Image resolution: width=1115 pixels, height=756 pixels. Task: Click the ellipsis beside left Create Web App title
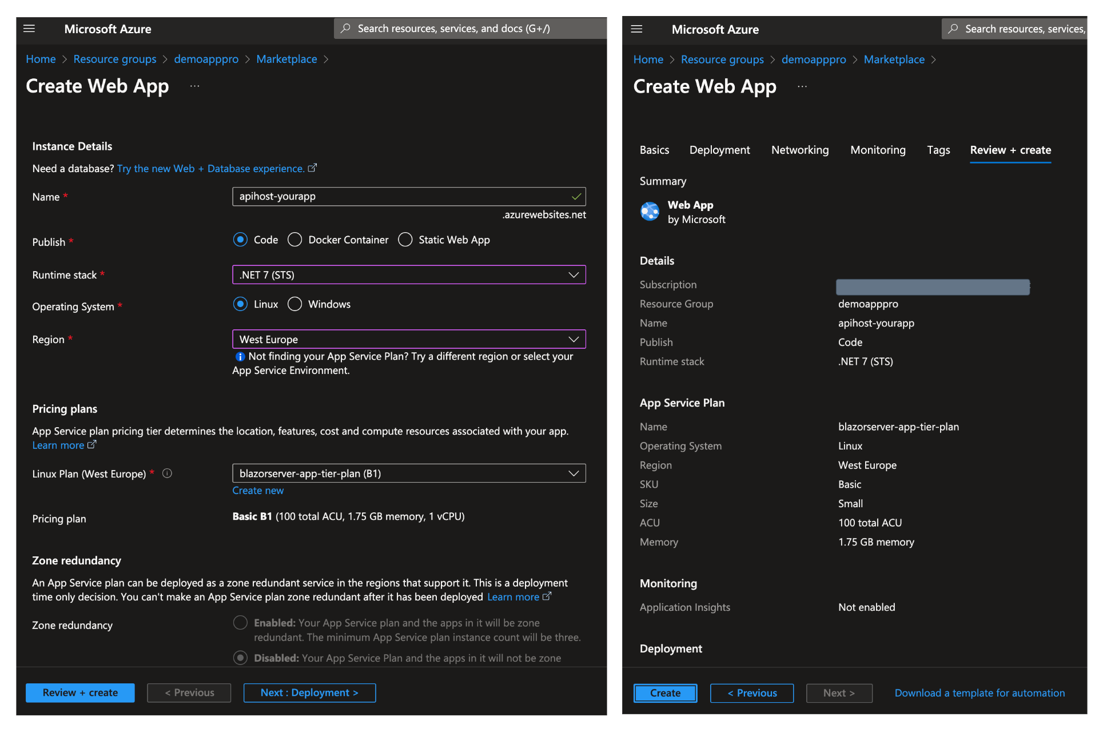pos(194,86)
